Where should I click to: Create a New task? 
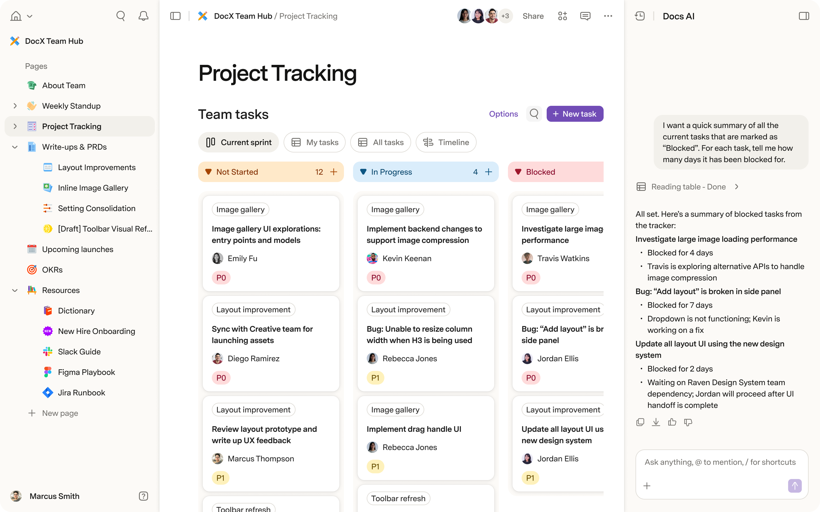(x=575, y=114)
